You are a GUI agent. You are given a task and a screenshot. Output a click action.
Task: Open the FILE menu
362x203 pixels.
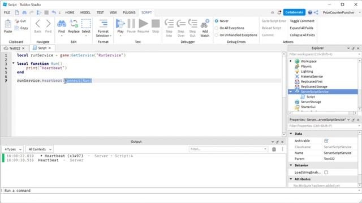click(x=7, y=12)
